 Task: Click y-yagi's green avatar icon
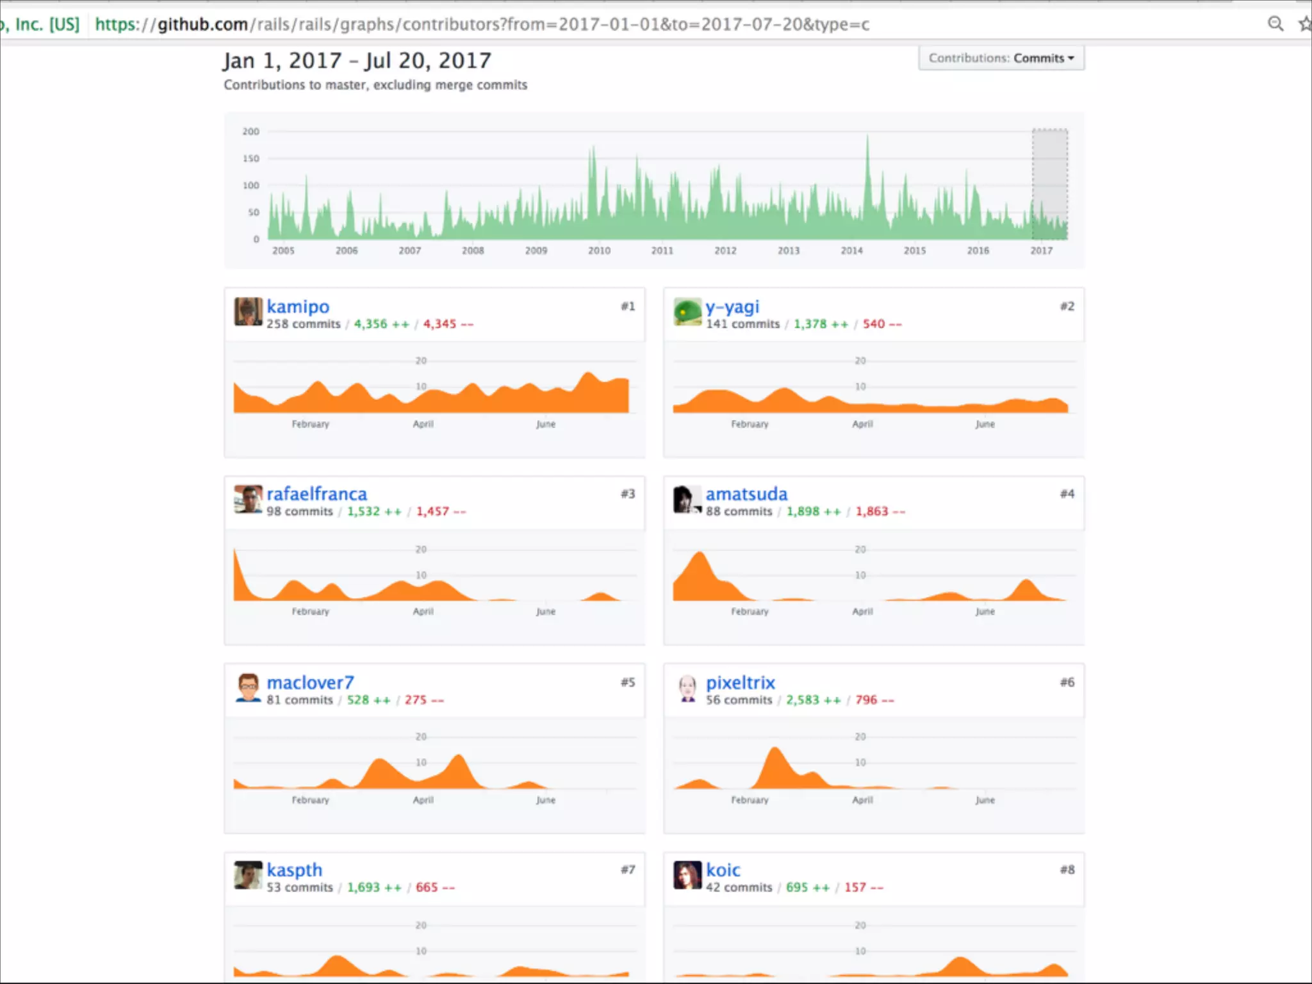coord(687,312)
